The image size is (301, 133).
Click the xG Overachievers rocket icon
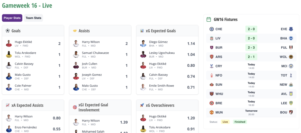point(142,105)
